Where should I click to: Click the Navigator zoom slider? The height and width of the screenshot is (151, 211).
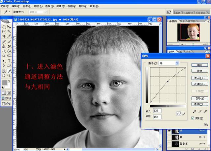click(193, 44)
